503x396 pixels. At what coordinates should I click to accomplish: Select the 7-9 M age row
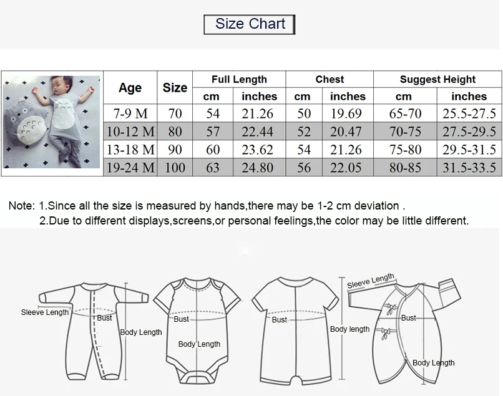click(303, 113)
